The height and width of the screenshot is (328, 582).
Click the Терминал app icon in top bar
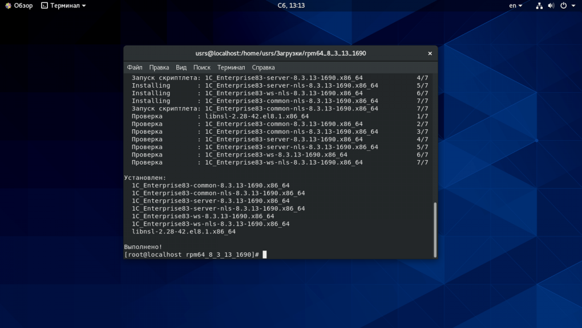[45, 6]
